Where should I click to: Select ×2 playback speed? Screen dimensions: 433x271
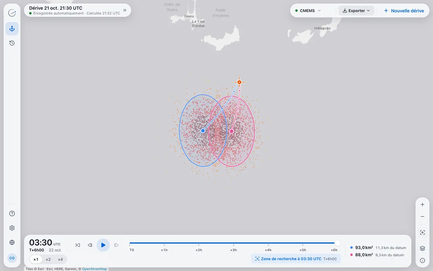point(48,259)
